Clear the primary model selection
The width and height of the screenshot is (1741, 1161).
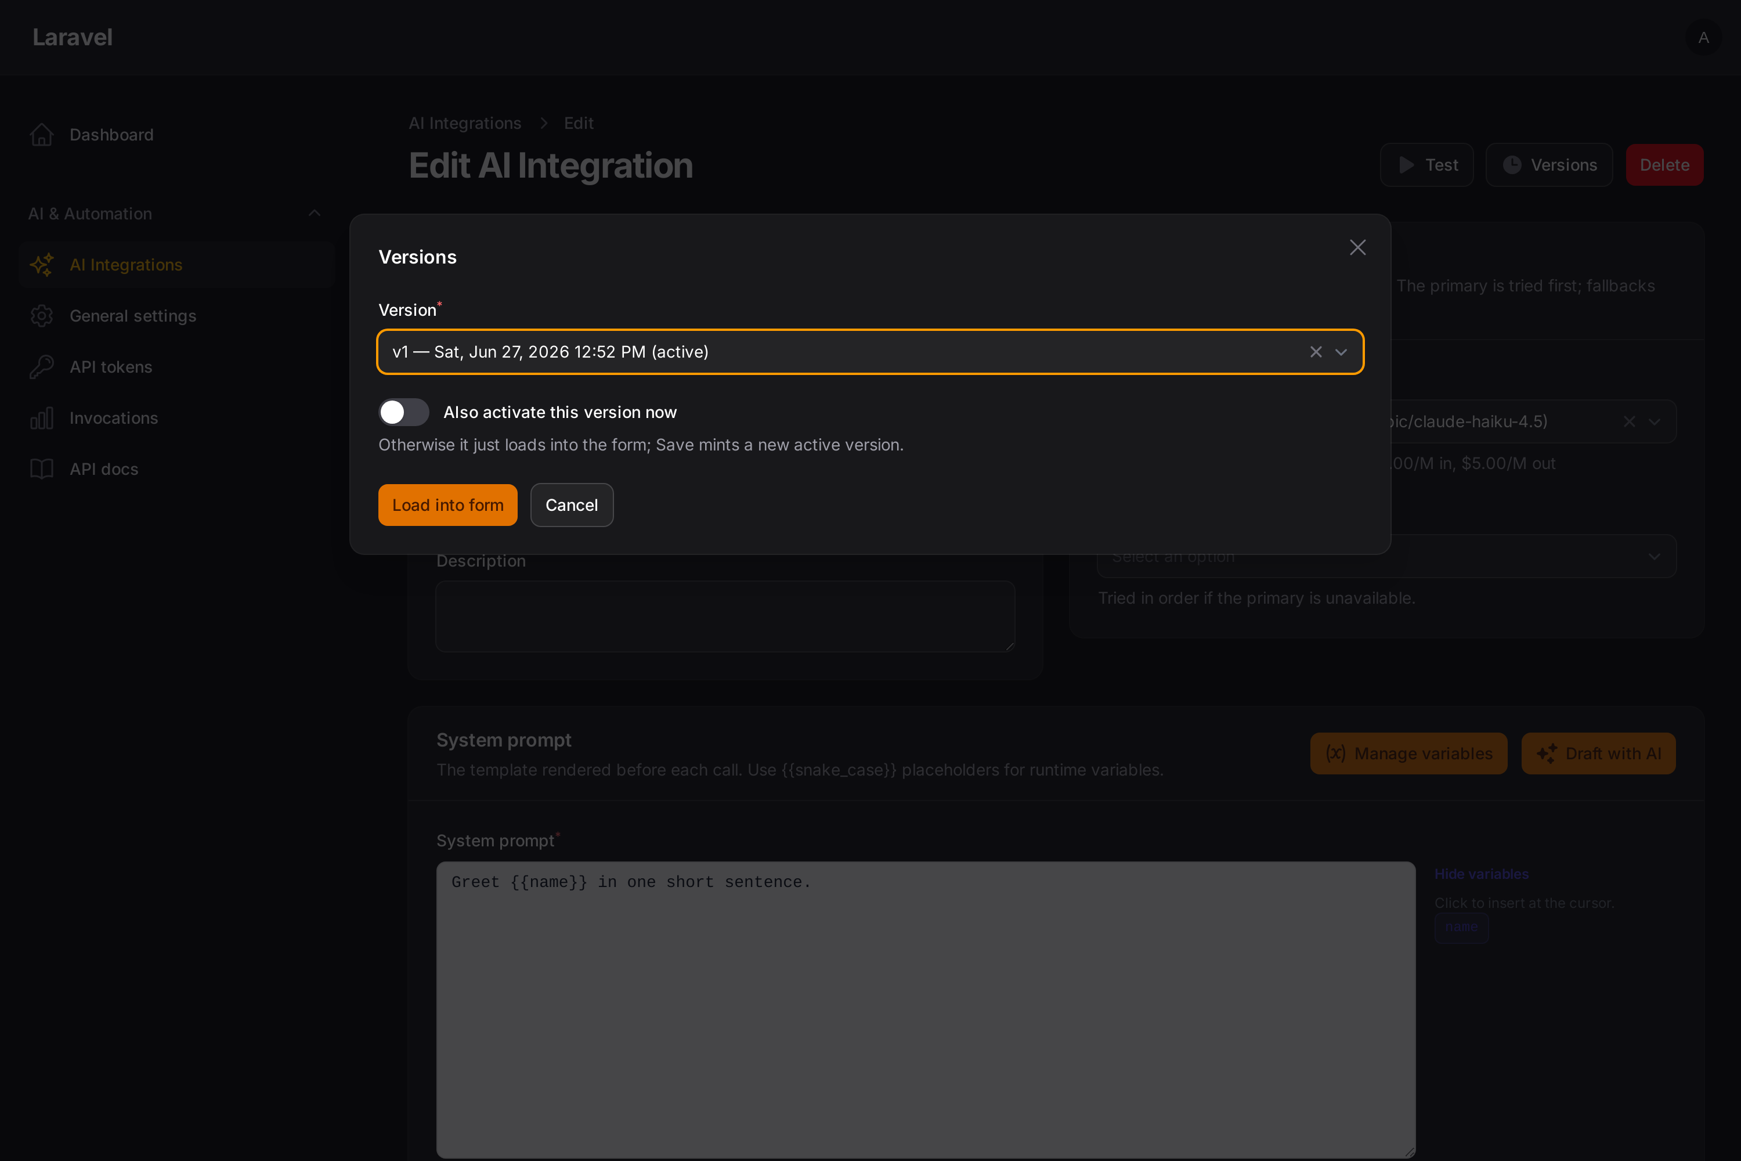tap(1629, 421)
